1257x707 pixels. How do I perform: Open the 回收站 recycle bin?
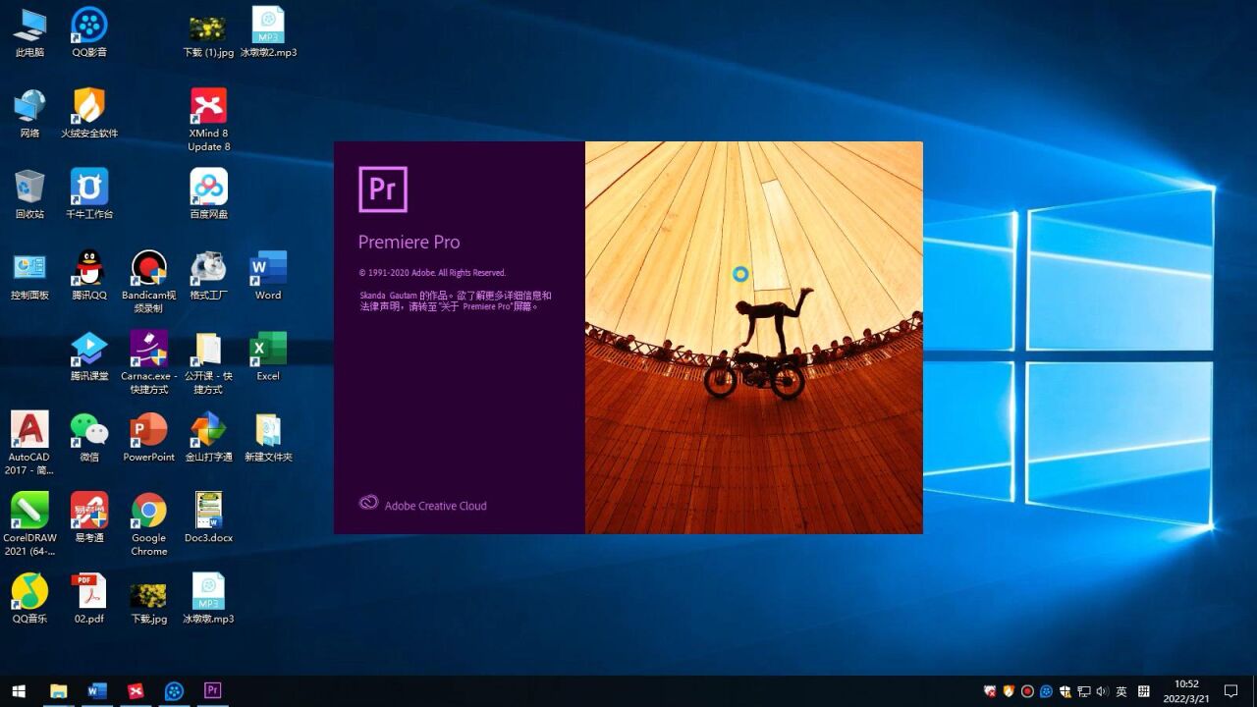tap(29, 192)
